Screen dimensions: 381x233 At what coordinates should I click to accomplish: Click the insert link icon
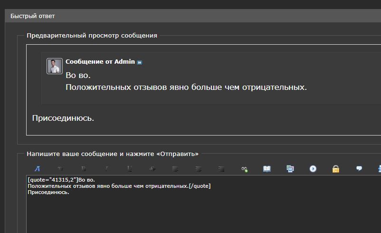244,168
